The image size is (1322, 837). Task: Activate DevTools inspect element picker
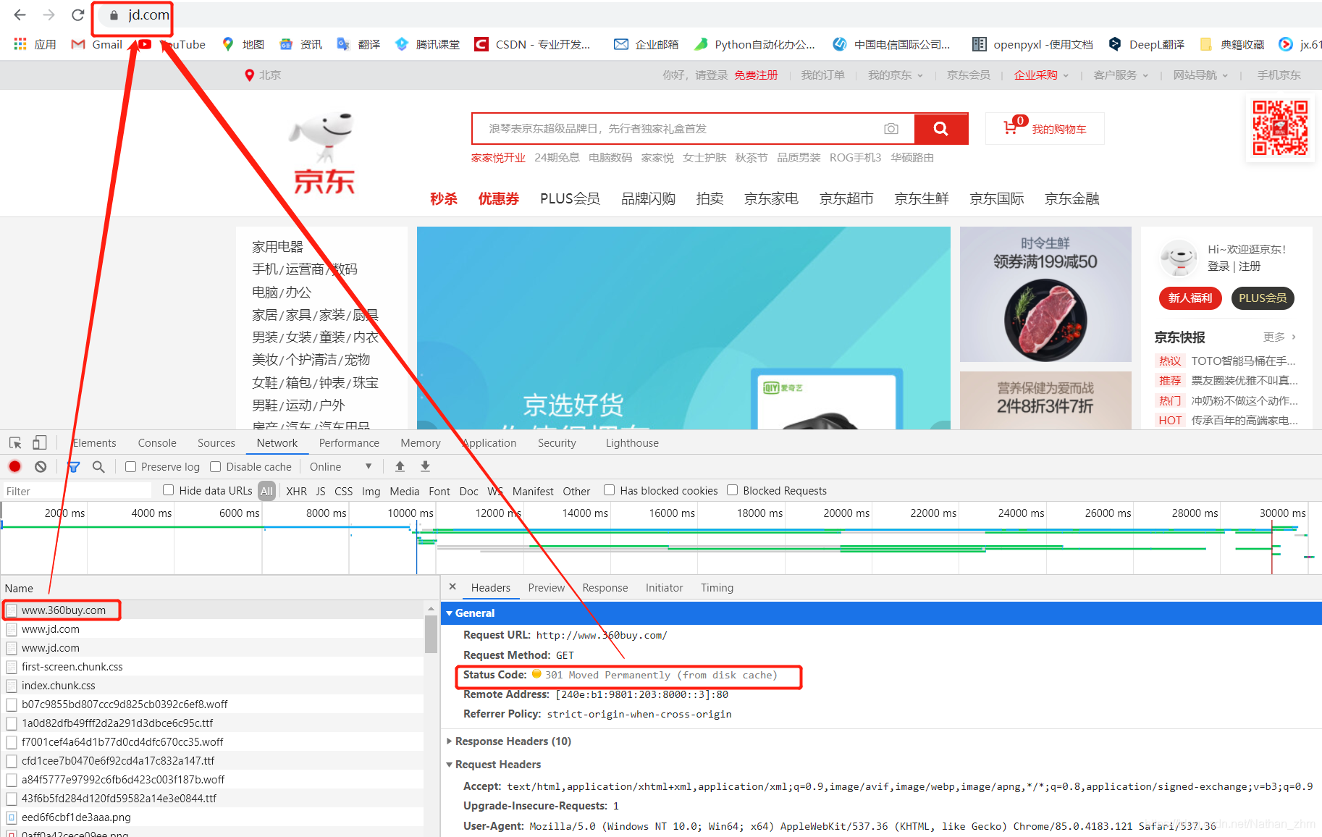(x=15, y=442)
